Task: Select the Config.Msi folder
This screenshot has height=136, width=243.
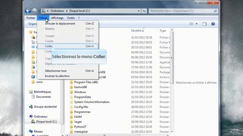Action: [81, 107]
